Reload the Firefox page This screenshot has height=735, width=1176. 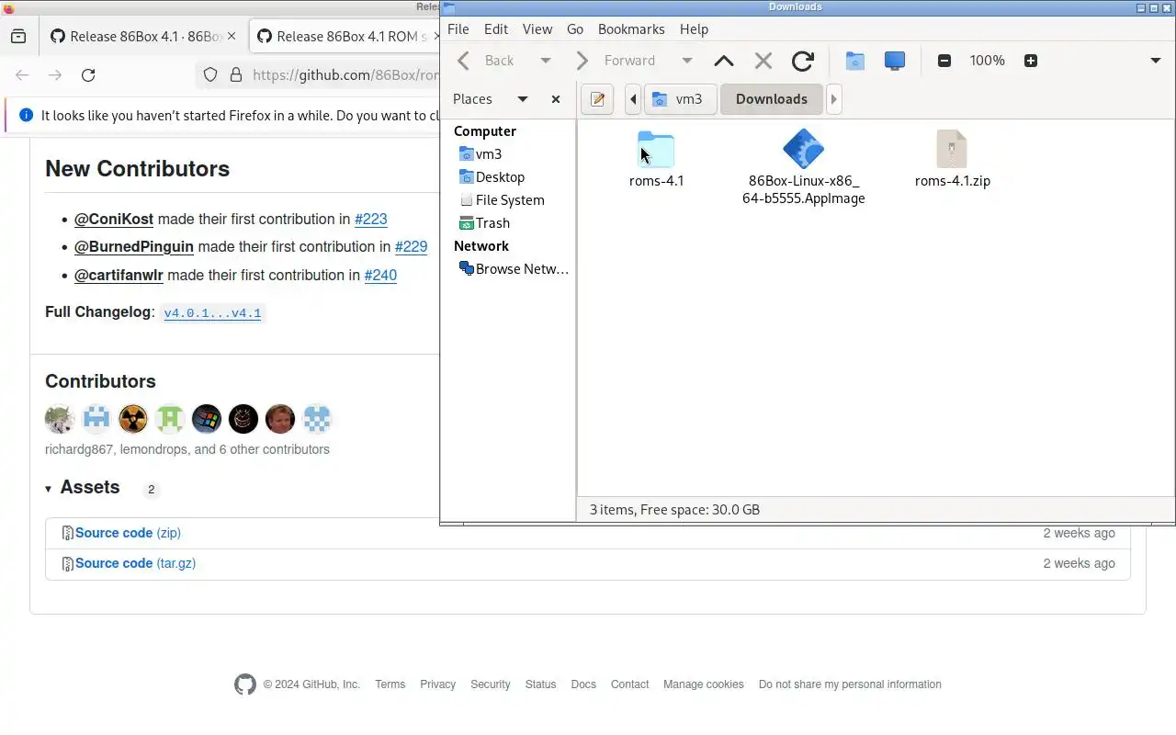(x=88, y=75)
